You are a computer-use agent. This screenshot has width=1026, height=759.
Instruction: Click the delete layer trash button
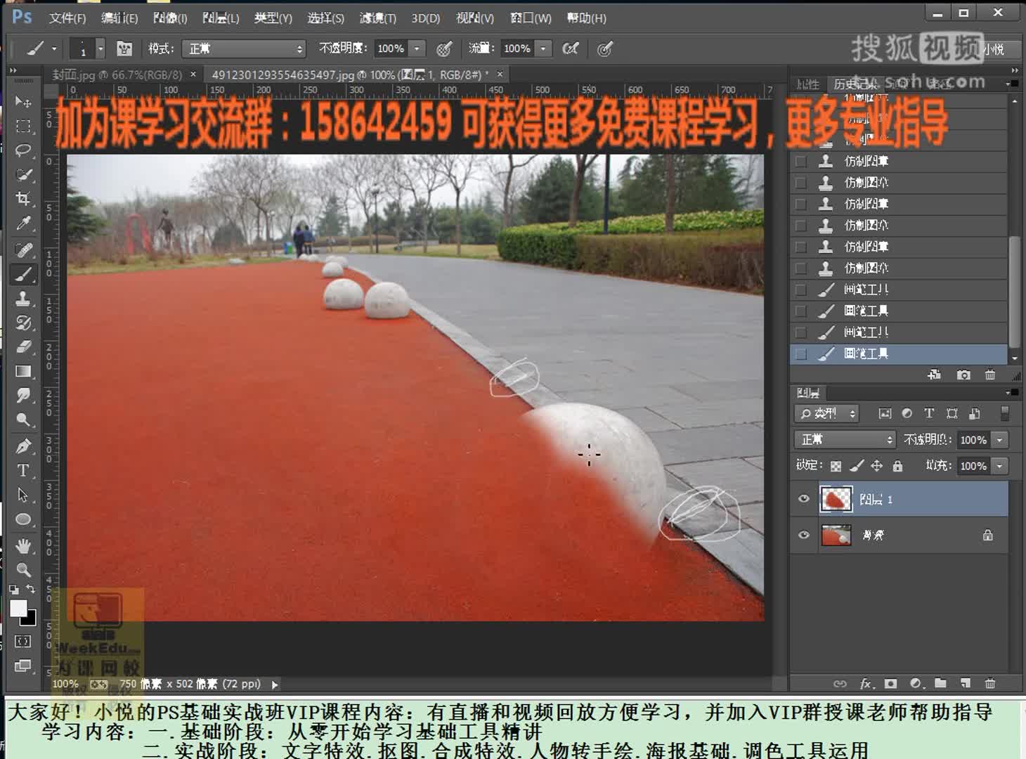991,683
